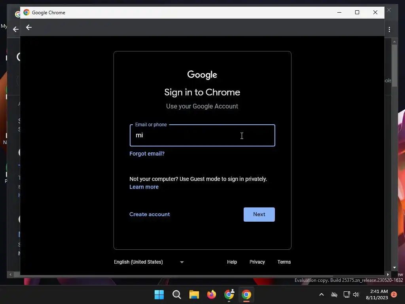Close the Google Chrome sign-in window
Image resolution: width=405 pixels, height=304 pixels.
click(375, 12)
